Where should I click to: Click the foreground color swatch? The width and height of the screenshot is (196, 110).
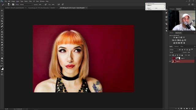(x=1, y=68)
